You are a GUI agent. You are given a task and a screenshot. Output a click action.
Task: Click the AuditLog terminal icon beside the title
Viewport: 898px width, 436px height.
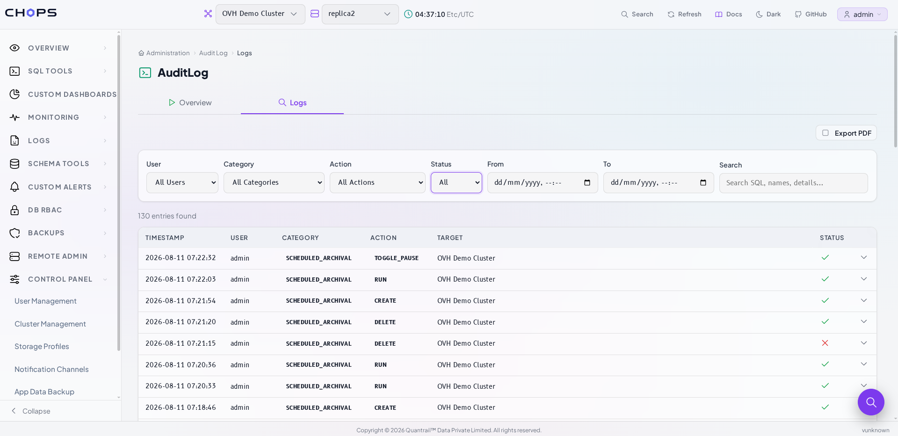tap(145, 73)
